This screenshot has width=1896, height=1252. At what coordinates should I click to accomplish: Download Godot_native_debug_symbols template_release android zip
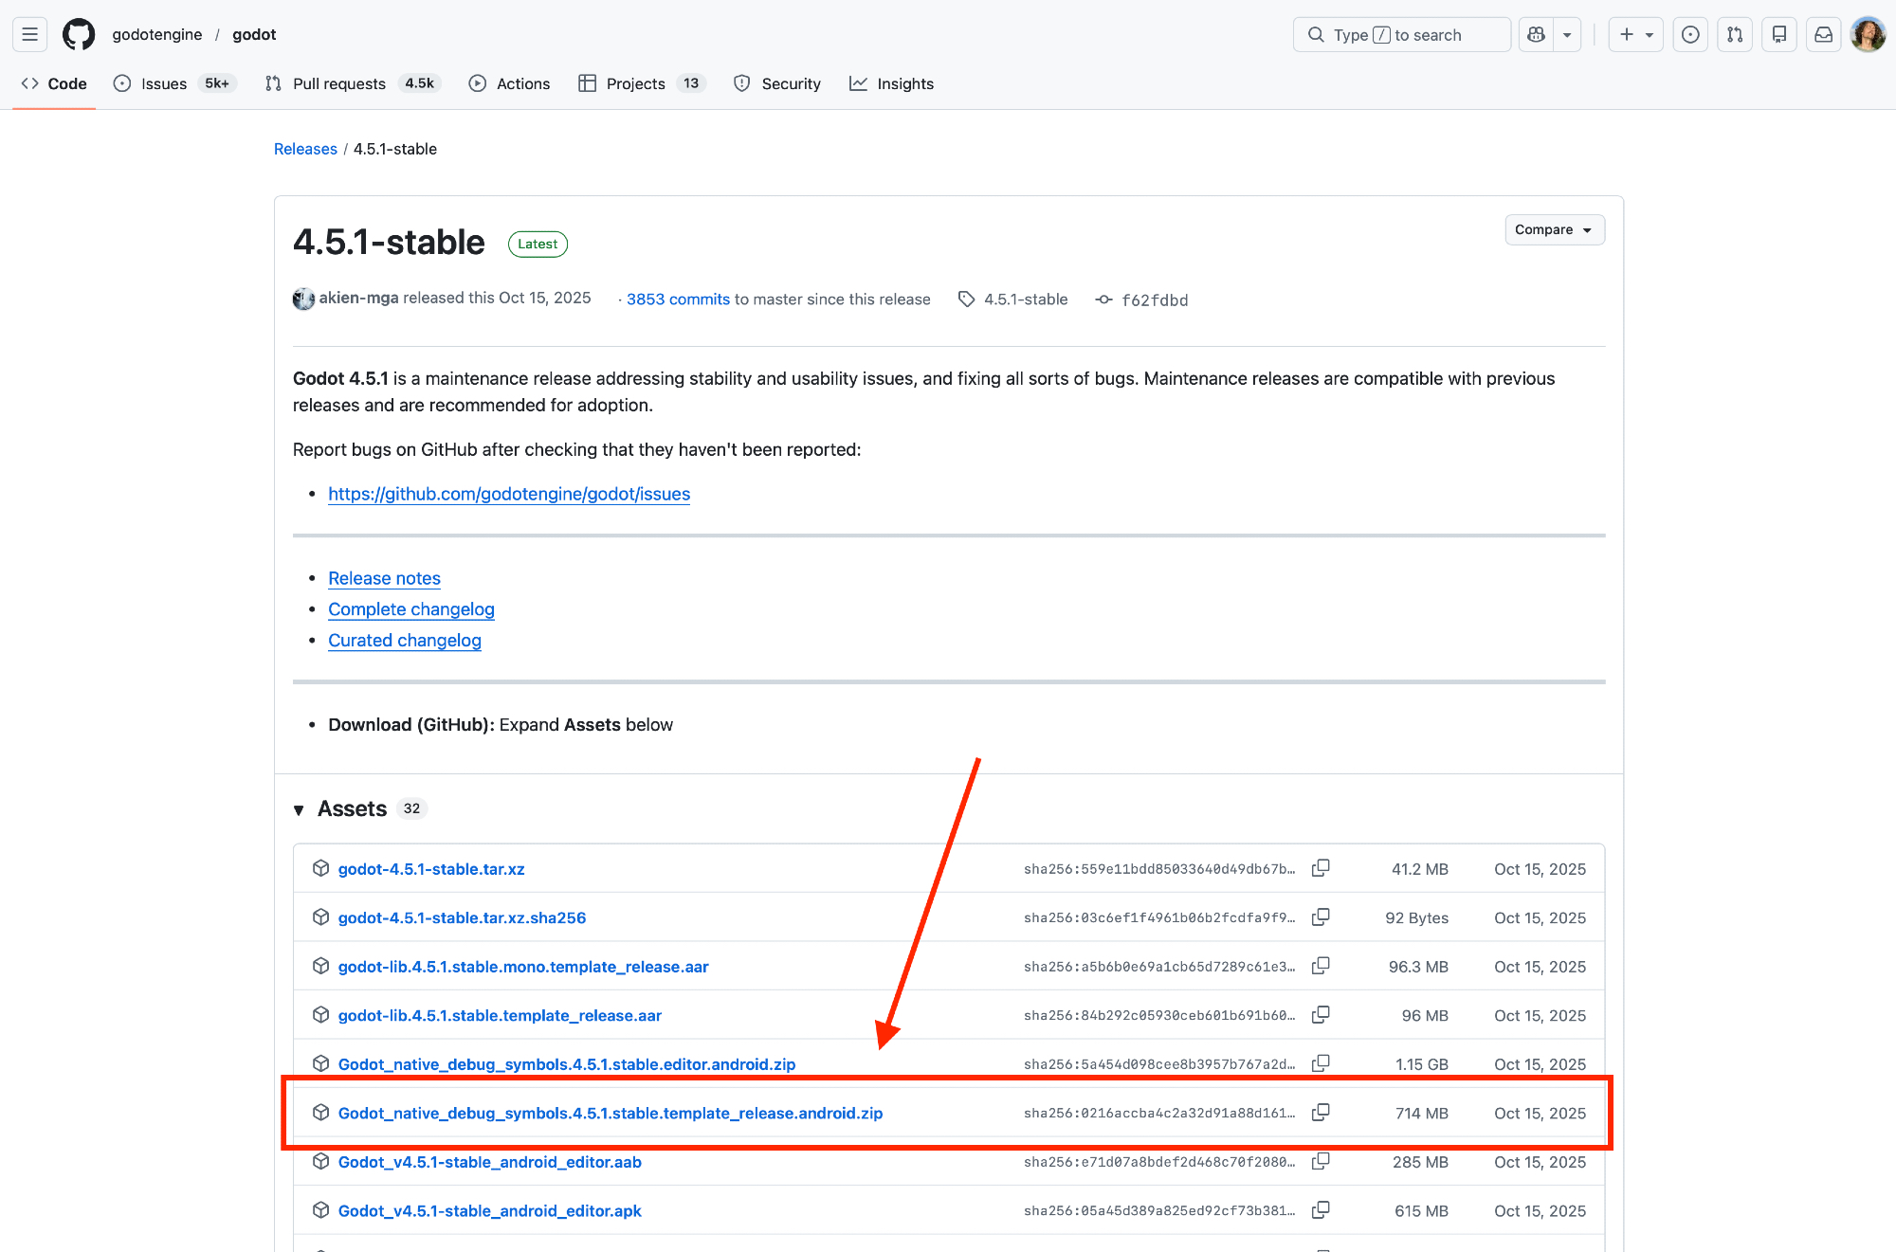tap(610, 1113)
